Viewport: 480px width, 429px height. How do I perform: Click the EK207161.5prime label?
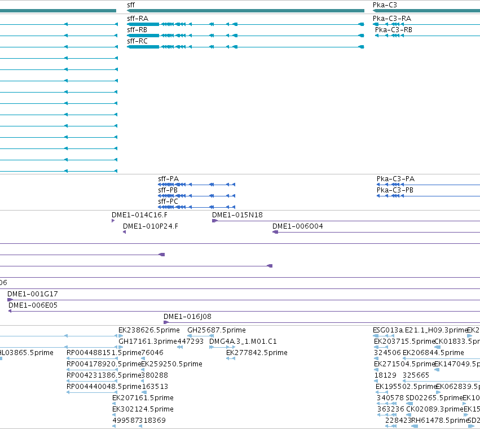coord(143,398)
